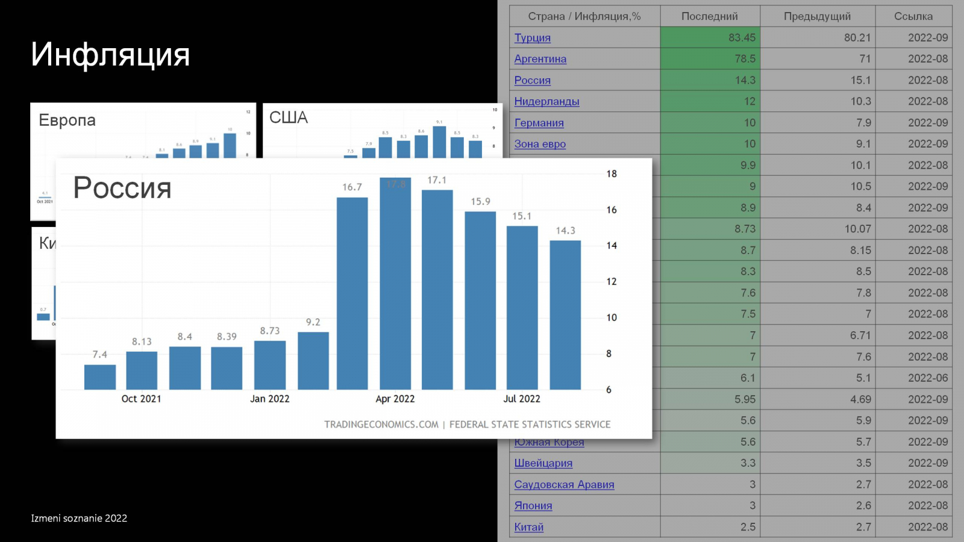Select the 2022-06 date cell
964x542 pixels.
(913, 378)
